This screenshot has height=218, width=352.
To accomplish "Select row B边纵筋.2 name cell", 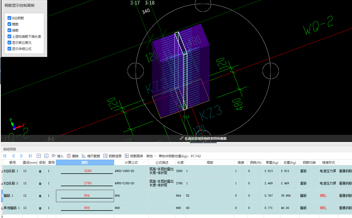I will [x=12, y=183].
